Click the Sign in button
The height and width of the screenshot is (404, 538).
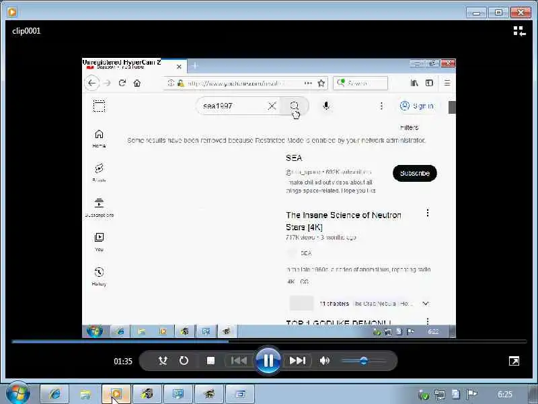coord(416,106)
